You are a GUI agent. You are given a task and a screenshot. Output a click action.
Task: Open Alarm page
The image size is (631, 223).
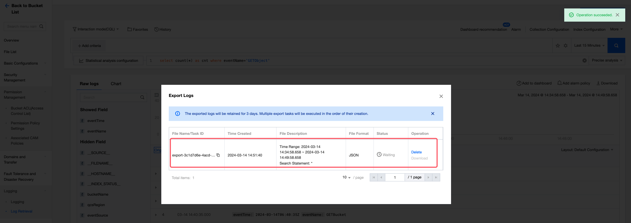[516, 29]
